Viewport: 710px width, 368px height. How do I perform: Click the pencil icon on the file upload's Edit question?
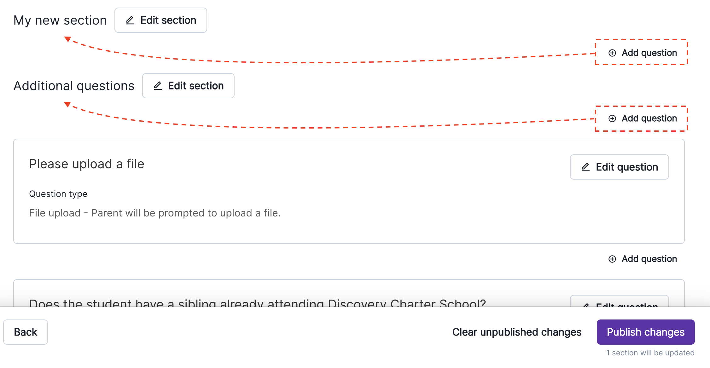[x=586, y=167]
